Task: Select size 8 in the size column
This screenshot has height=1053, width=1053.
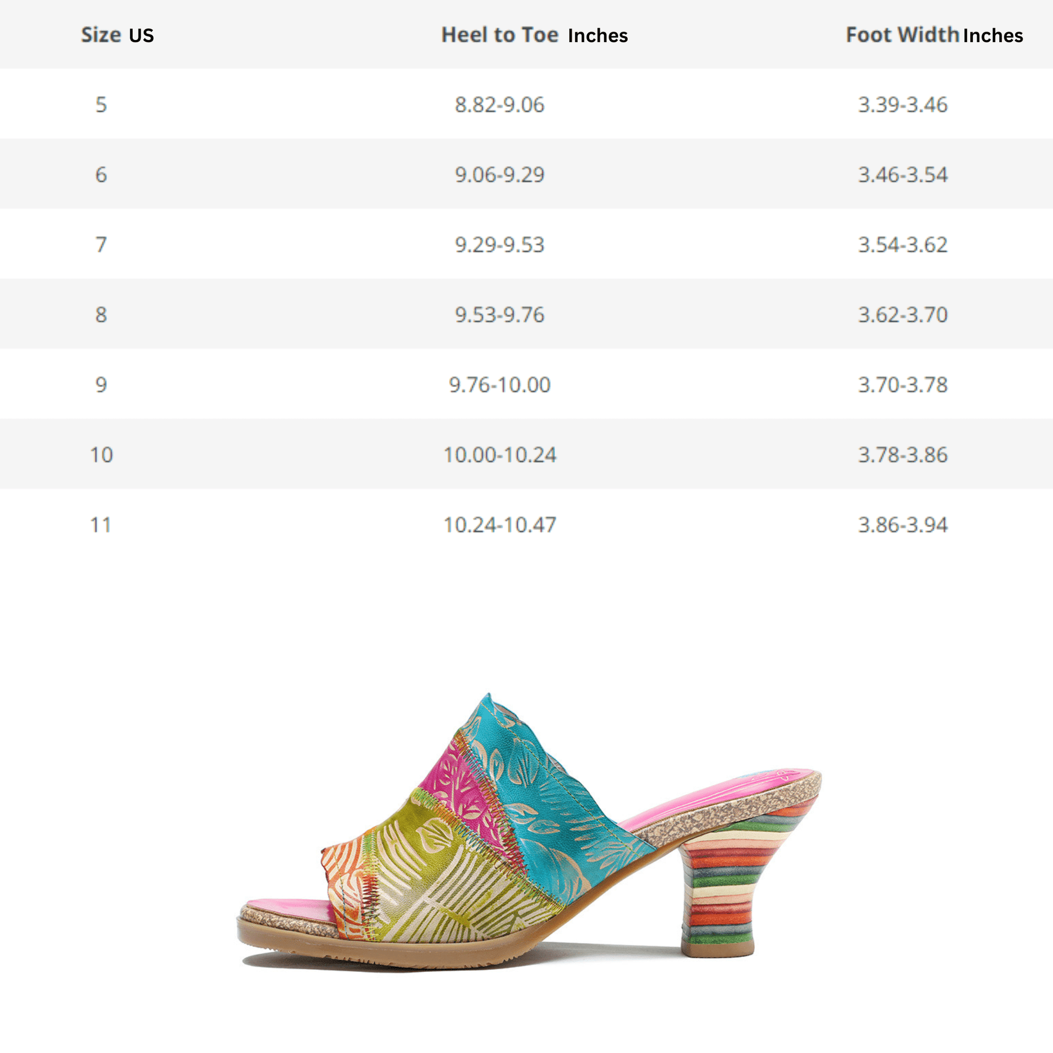Action: pos(101,314)
